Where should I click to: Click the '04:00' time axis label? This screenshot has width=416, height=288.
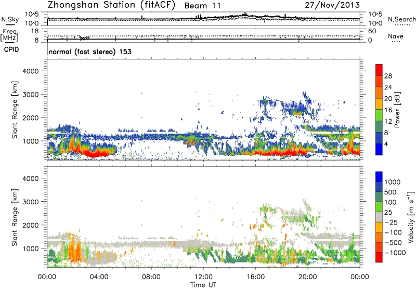click(x=99, y=277)
